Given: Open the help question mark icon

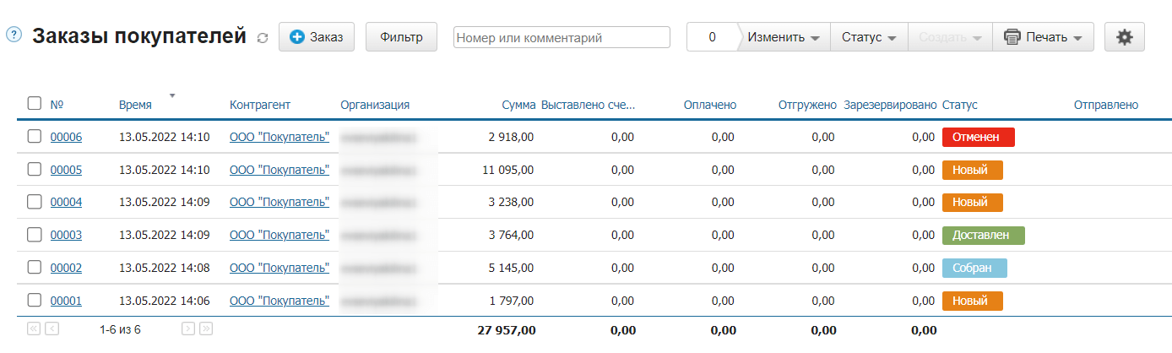Looking at the screenshot, I should click(14, 35).
